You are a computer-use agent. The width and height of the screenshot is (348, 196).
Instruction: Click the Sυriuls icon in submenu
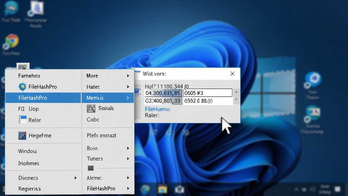point(91,109)
